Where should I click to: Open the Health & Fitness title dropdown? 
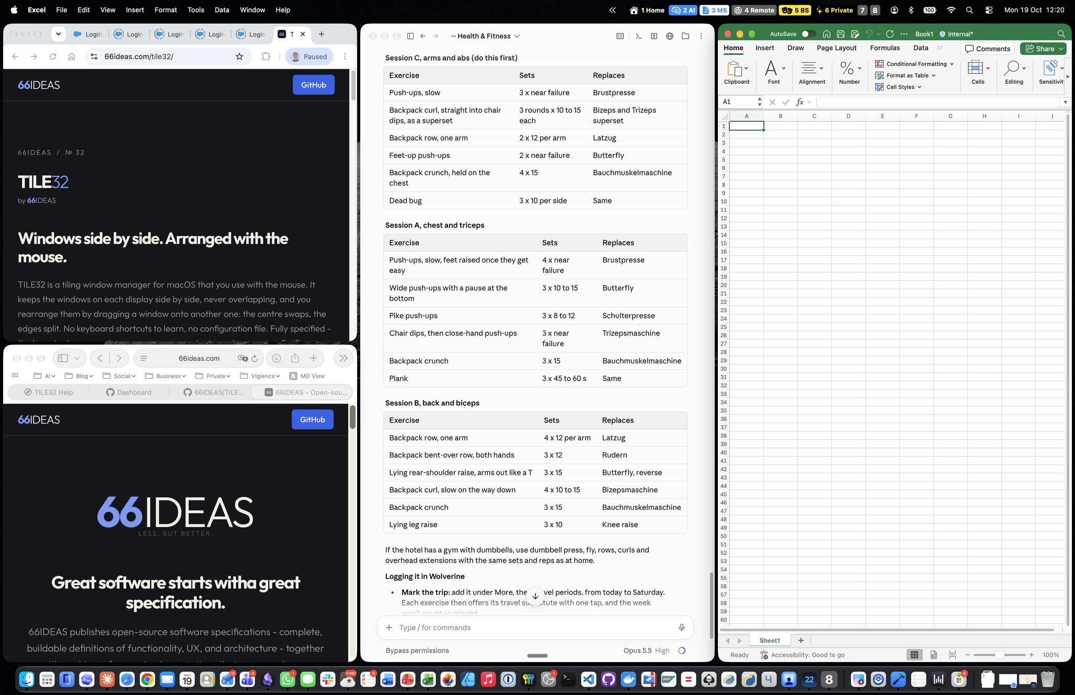click(485, 36)
